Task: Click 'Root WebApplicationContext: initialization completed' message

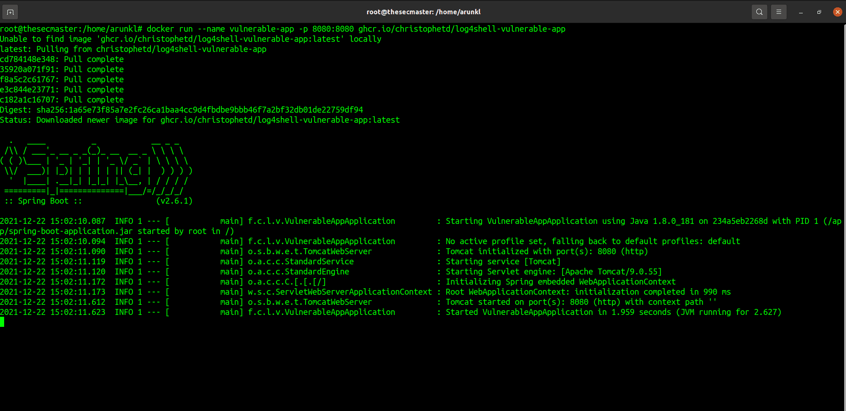Action: coord(588,292)
